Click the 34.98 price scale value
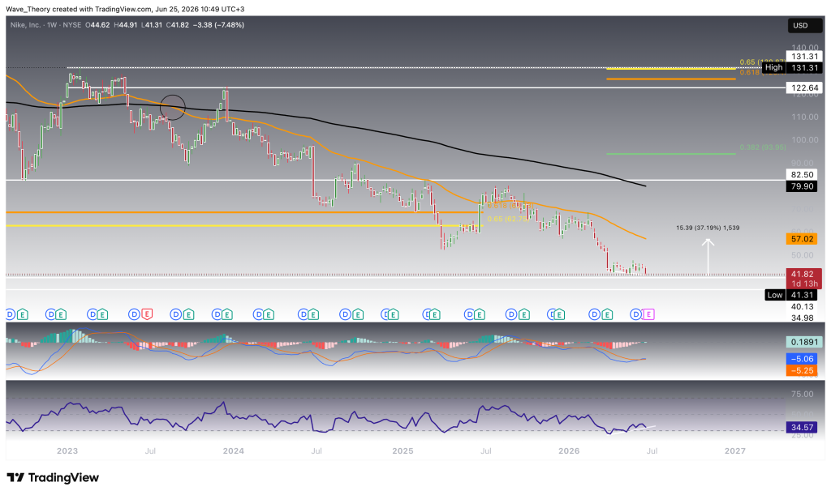 (x=803, y=318)
